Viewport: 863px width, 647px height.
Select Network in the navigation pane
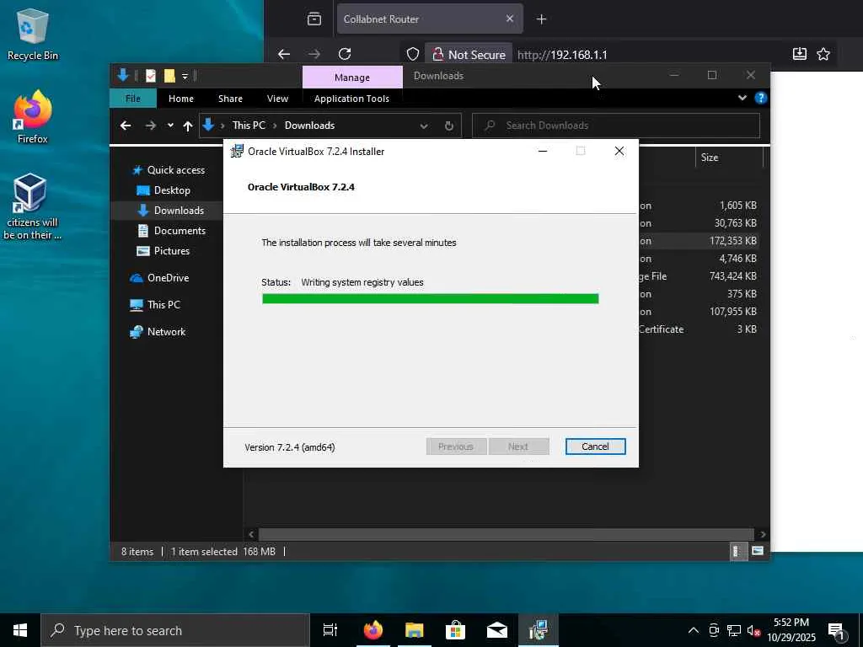point(166,332)
